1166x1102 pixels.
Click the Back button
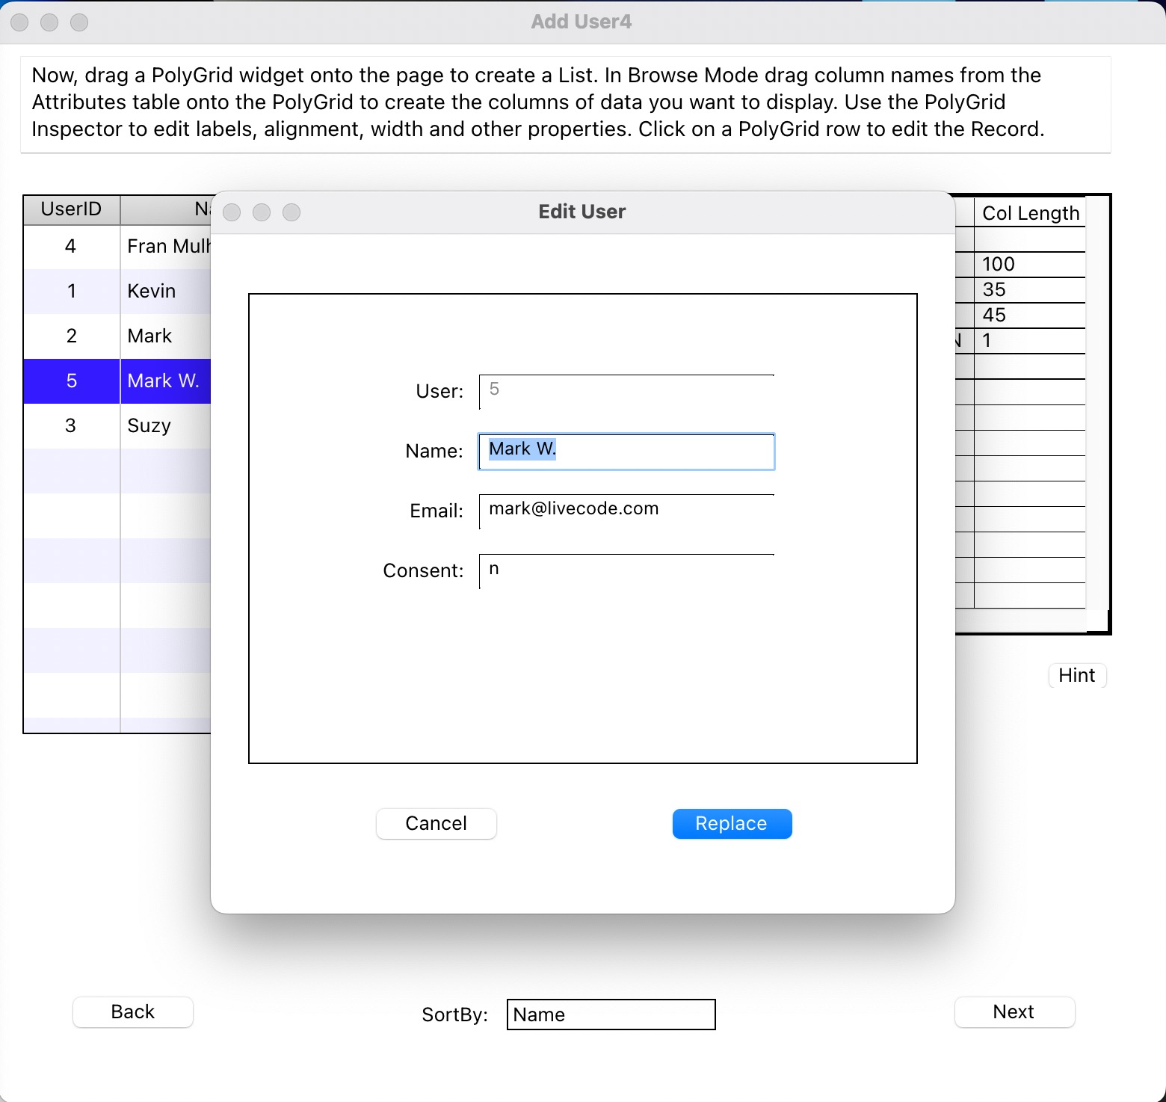[132, 1012]
